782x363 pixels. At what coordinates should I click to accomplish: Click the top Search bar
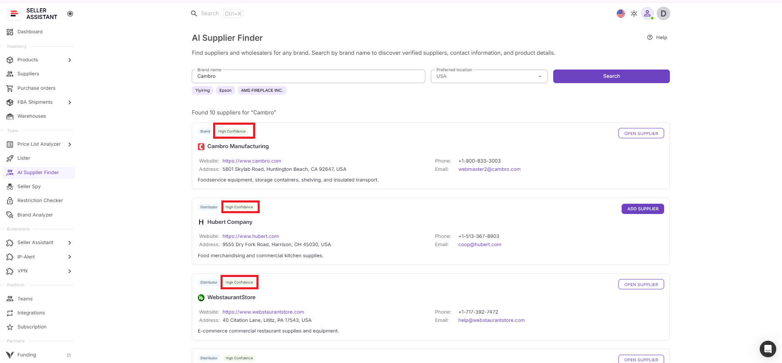coord(217,14)
